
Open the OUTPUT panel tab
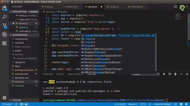(60, 74)
